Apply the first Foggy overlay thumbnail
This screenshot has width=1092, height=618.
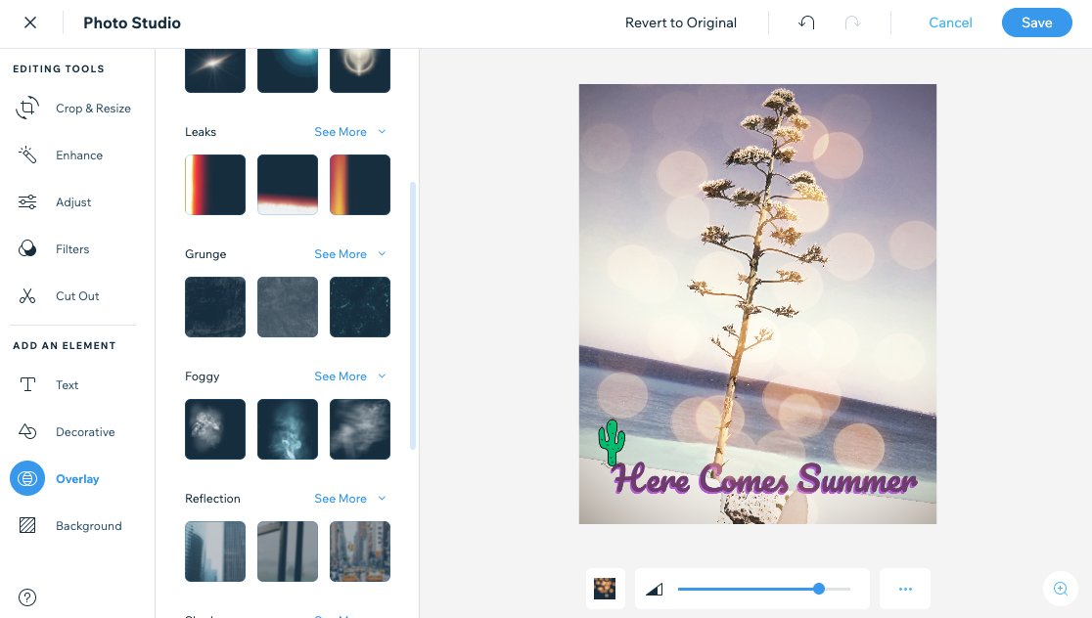(x=215, y=428)
